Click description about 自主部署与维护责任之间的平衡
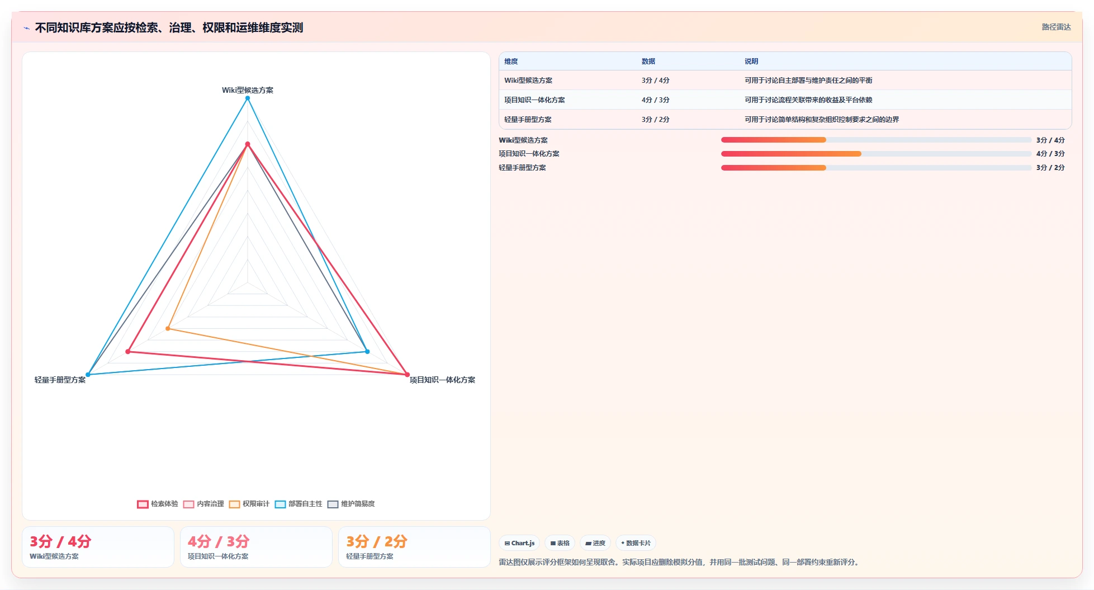This screenshot has width=1094, height=590. [x=808, y=81]
